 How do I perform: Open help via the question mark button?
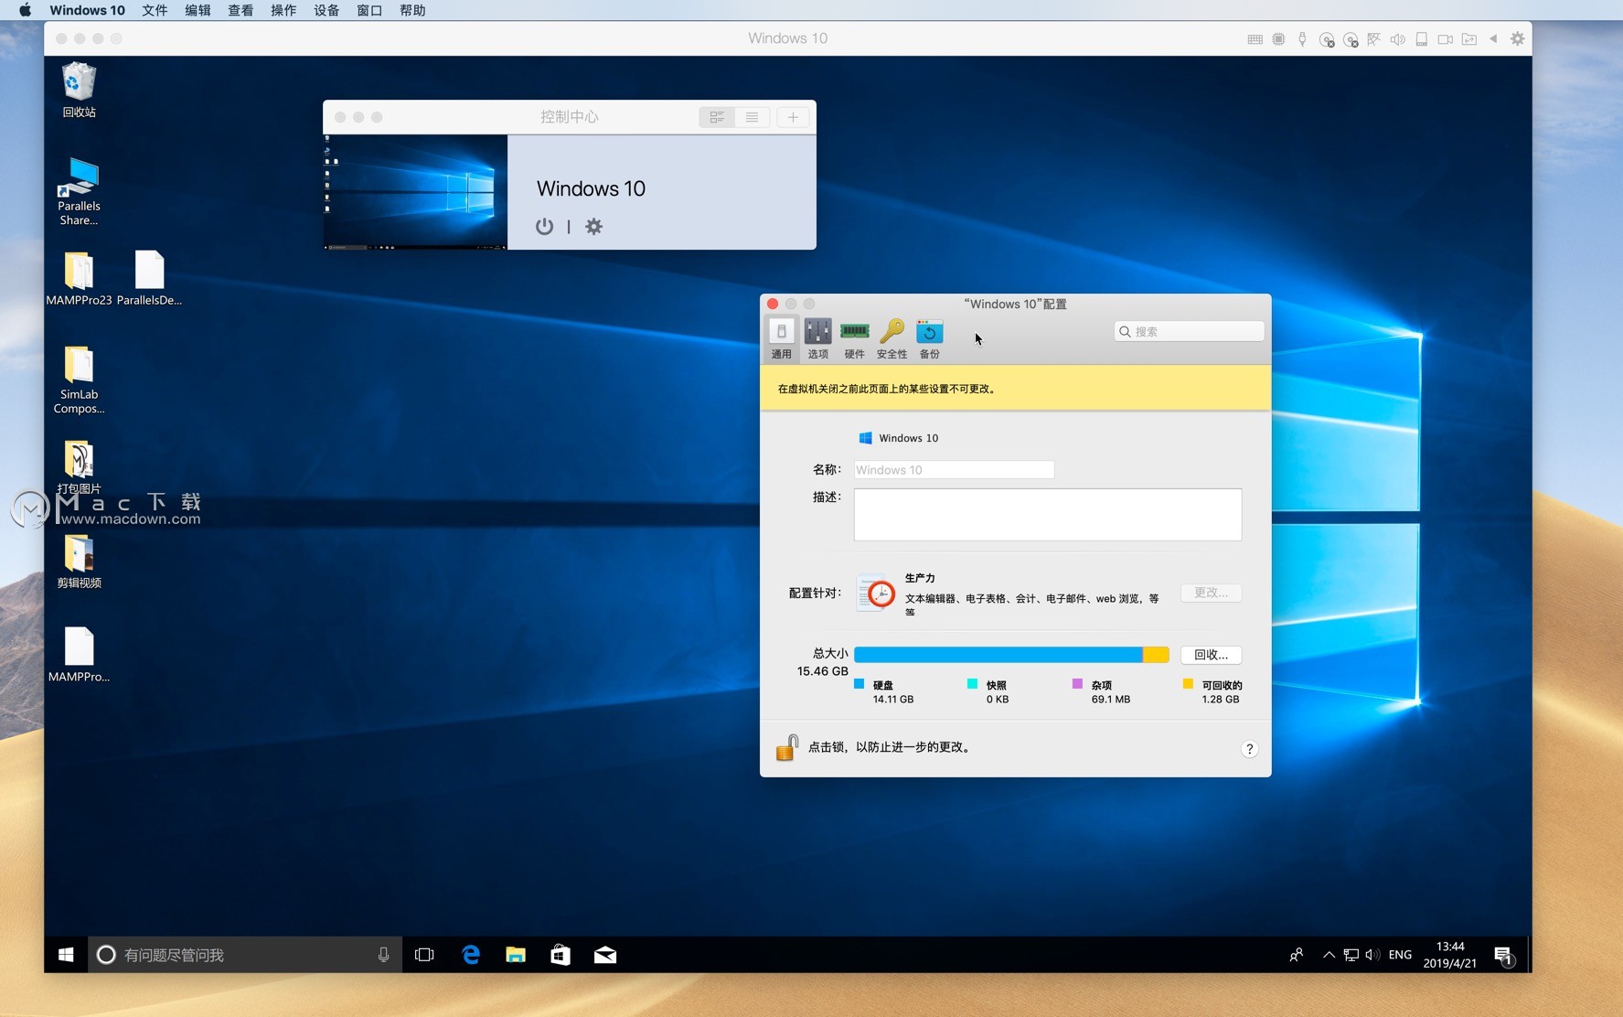click(1249, 749)
